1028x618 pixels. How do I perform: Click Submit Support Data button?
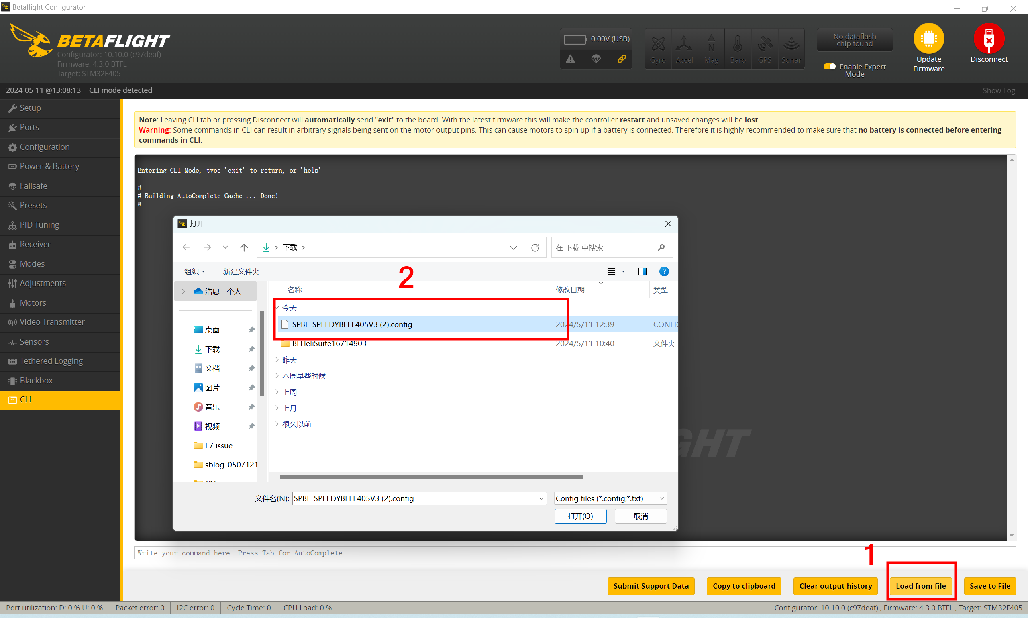(x=651, y=586)
